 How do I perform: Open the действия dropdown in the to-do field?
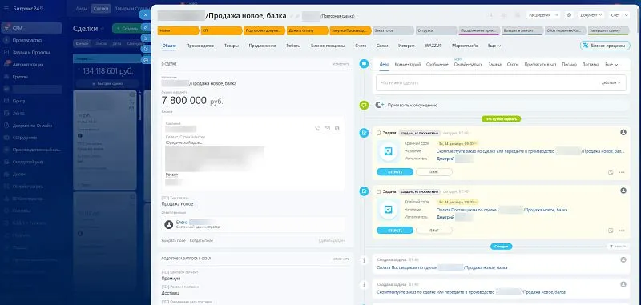pyautogui.click(x=611, y=83)
